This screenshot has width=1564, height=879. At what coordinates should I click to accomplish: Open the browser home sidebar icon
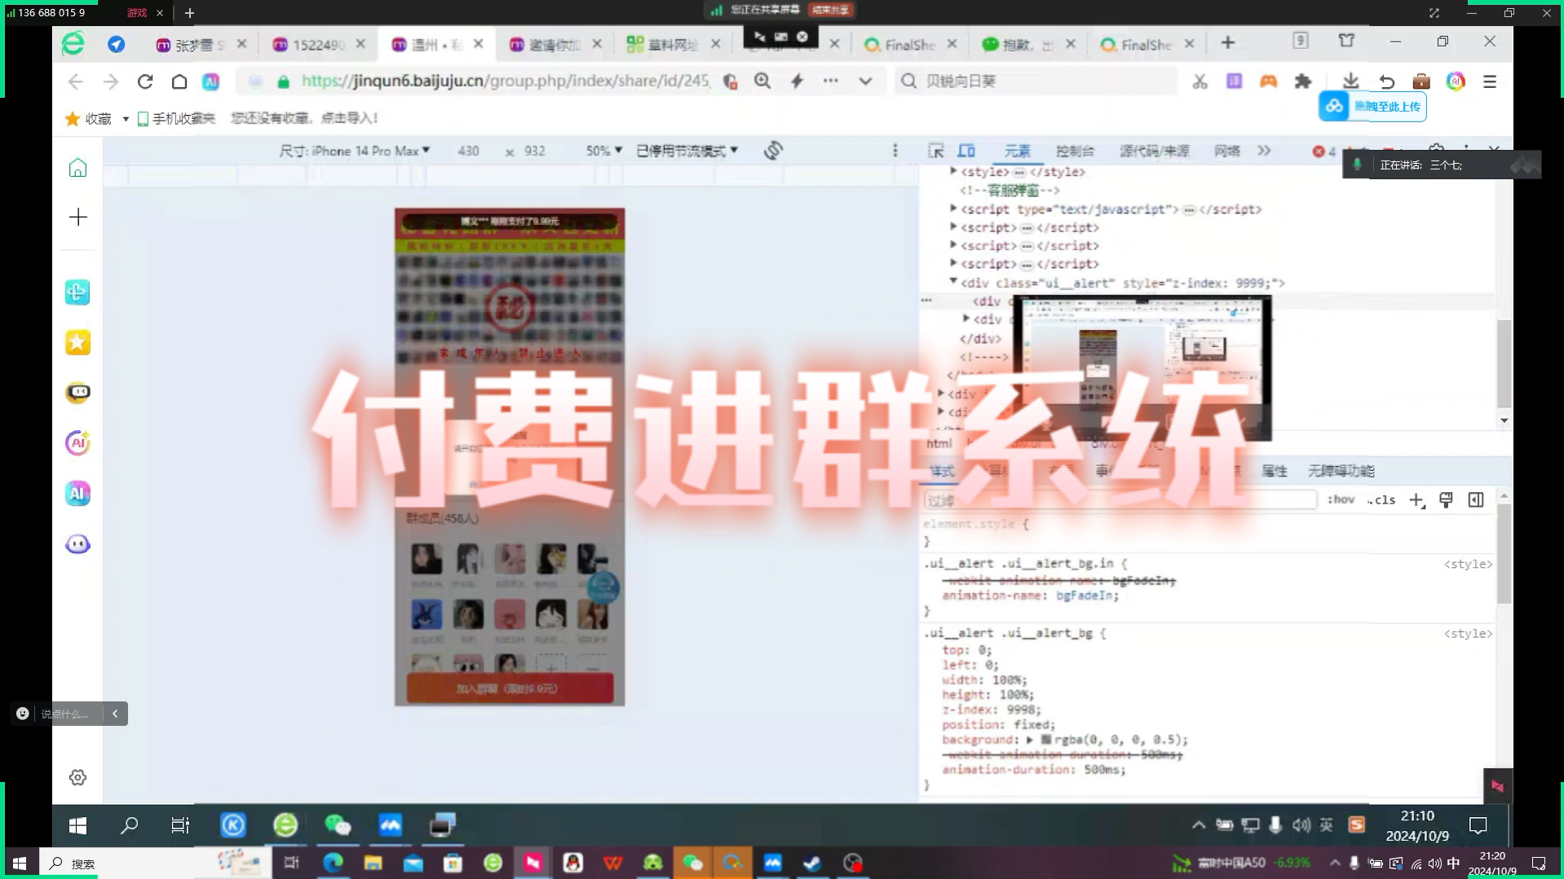pos(77,168)
